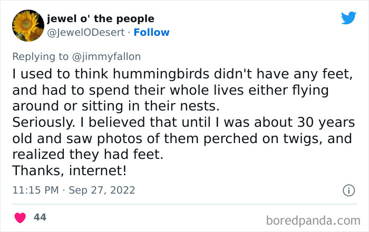This screenshot has height=232, width=369.
Task: Click the 11:15 PM time text
Action: pyautogui.click(x=36, y=190)
